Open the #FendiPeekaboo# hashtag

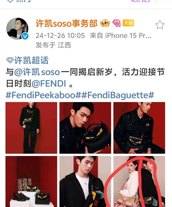(43, 95)
